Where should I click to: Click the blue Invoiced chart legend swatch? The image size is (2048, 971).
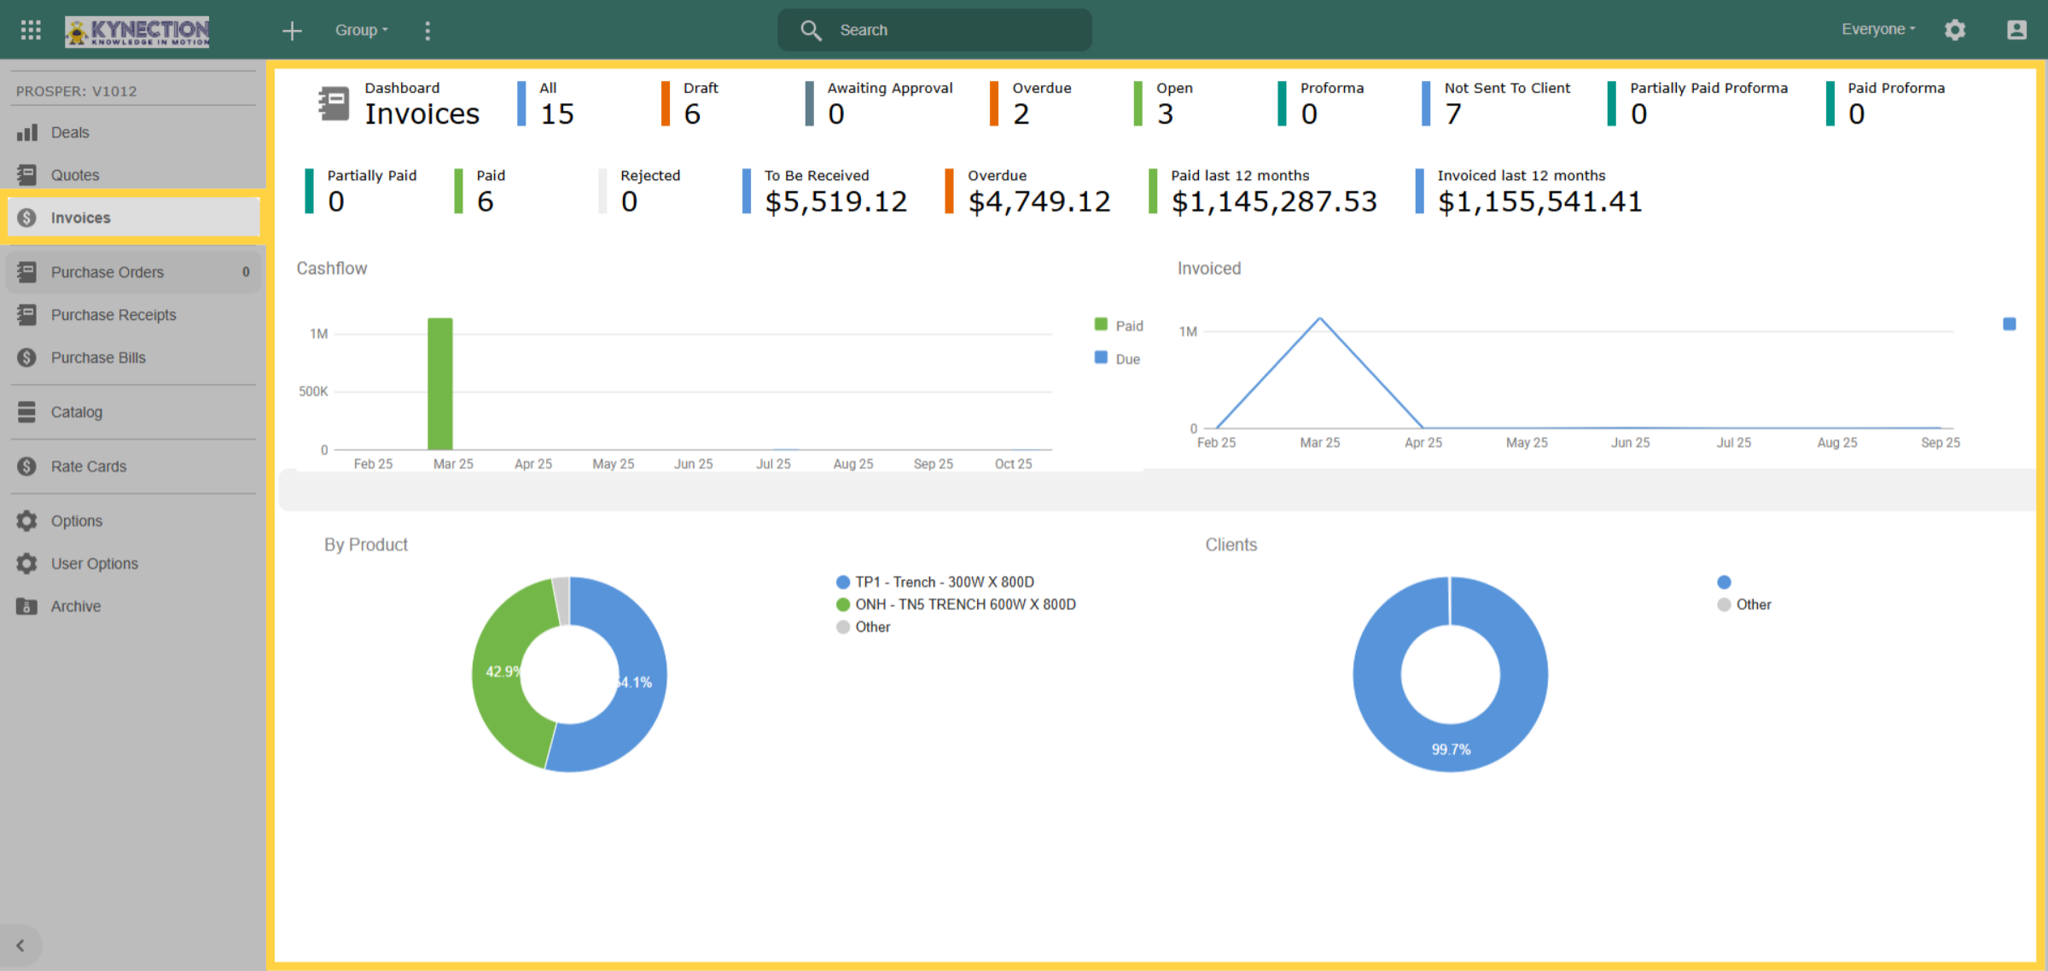coord(2010,324)
